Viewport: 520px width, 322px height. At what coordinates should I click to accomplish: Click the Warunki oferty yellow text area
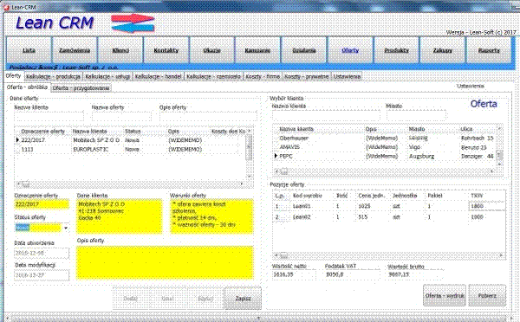coord(211,216)
